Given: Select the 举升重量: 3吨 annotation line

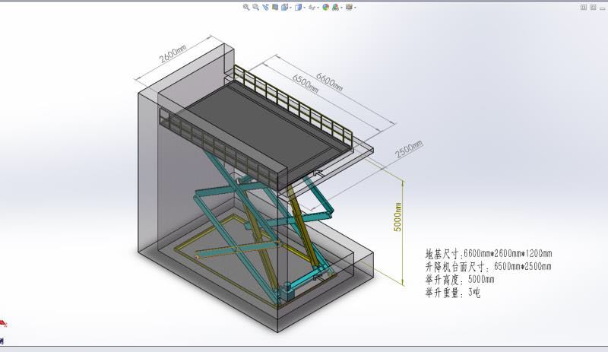Looking at the screenshot, I should [x=453, y=292].
